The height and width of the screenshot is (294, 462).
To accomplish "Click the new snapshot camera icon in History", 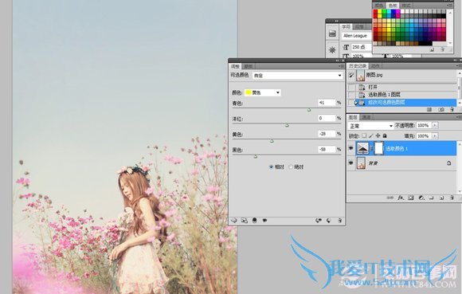I will pos(441,110).
